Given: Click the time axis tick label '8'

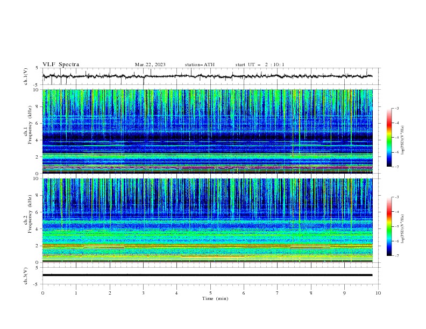Looking at the screenshot, I should coord(311,293).
